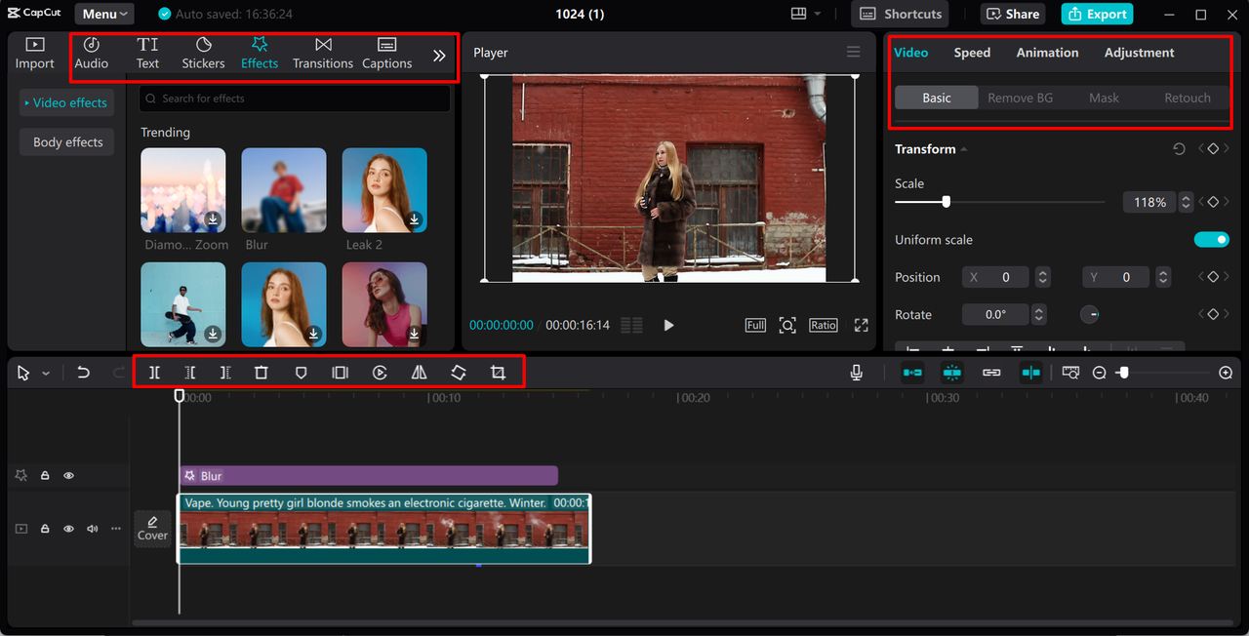Select the Crop tool

[x=498, y=373]
